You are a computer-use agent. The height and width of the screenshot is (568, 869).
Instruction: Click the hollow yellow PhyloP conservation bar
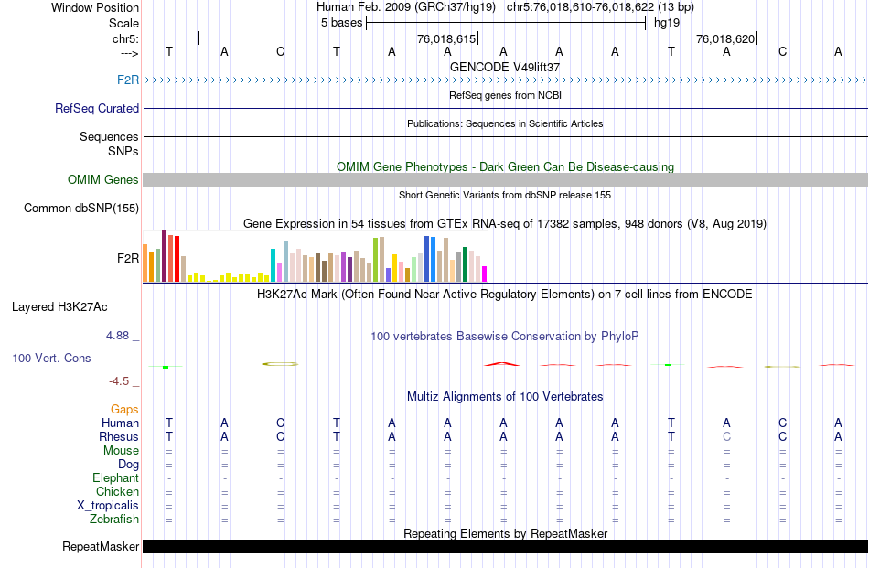pyautogui.click(x=280, y=364)
